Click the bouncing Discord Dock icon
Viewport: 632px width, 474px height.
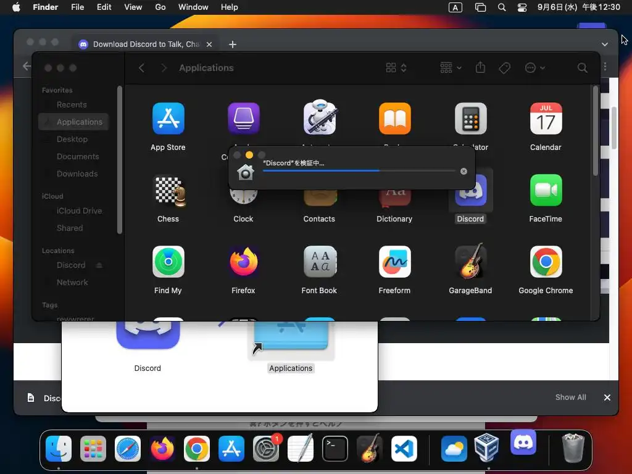pyautogui.click(x=523, y=442)
